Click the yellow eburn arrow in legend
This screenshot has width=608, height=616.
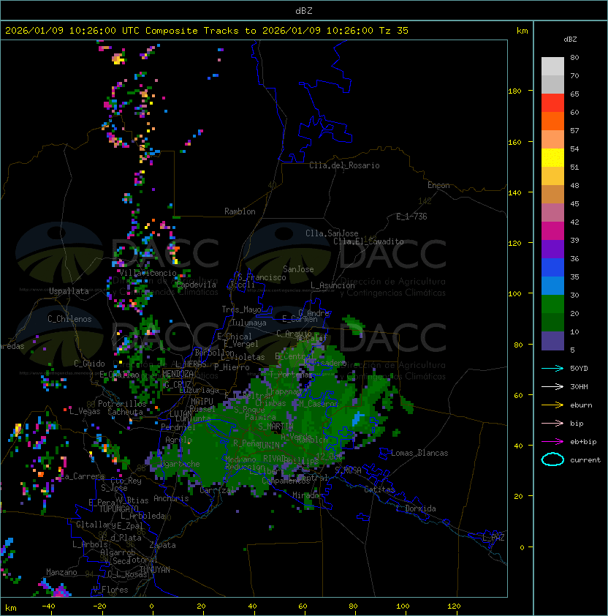tap(552, 405)
